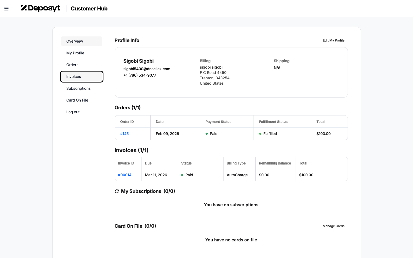Click the Customer Hub title
Image resolution: width=413 pixels, height=258 pixels.
point(89,9)
